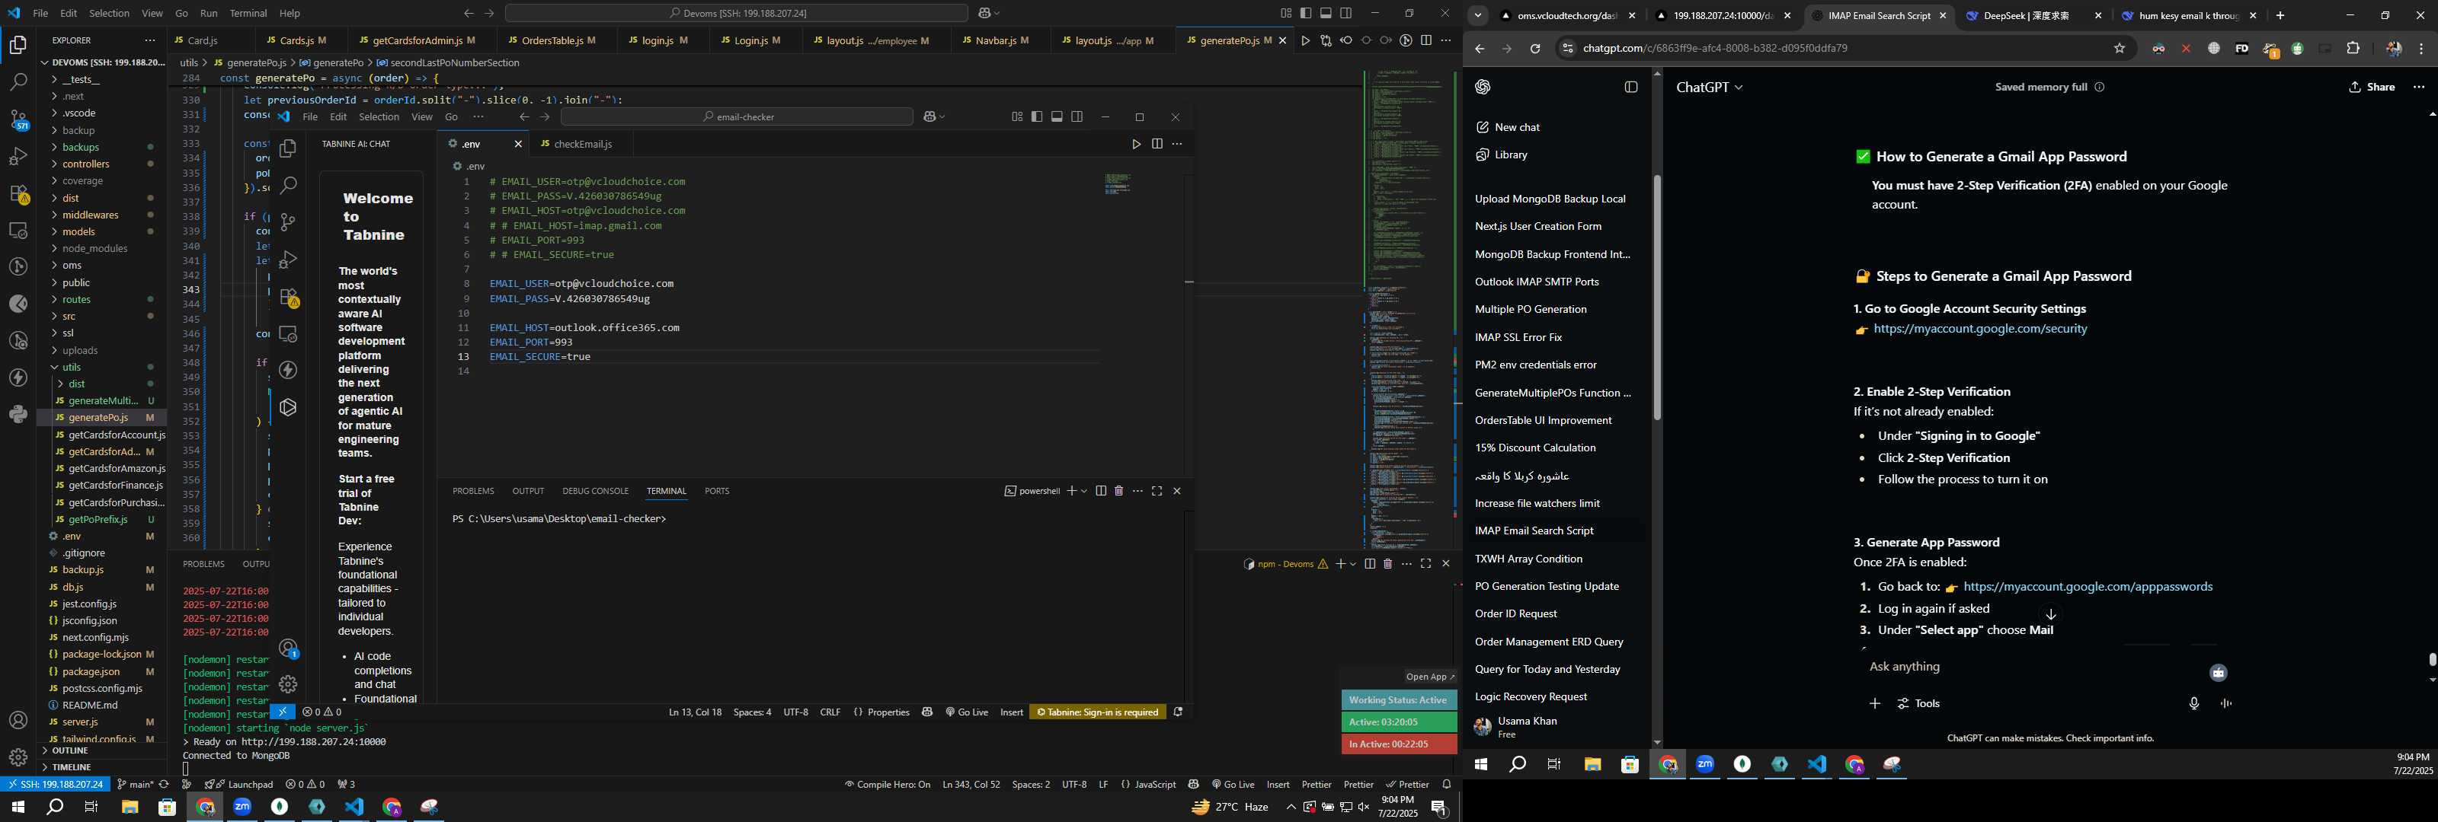Open Extensions view with warning badge, outer VS Code
Screen dimensions: 2438x822
(18, 194)
